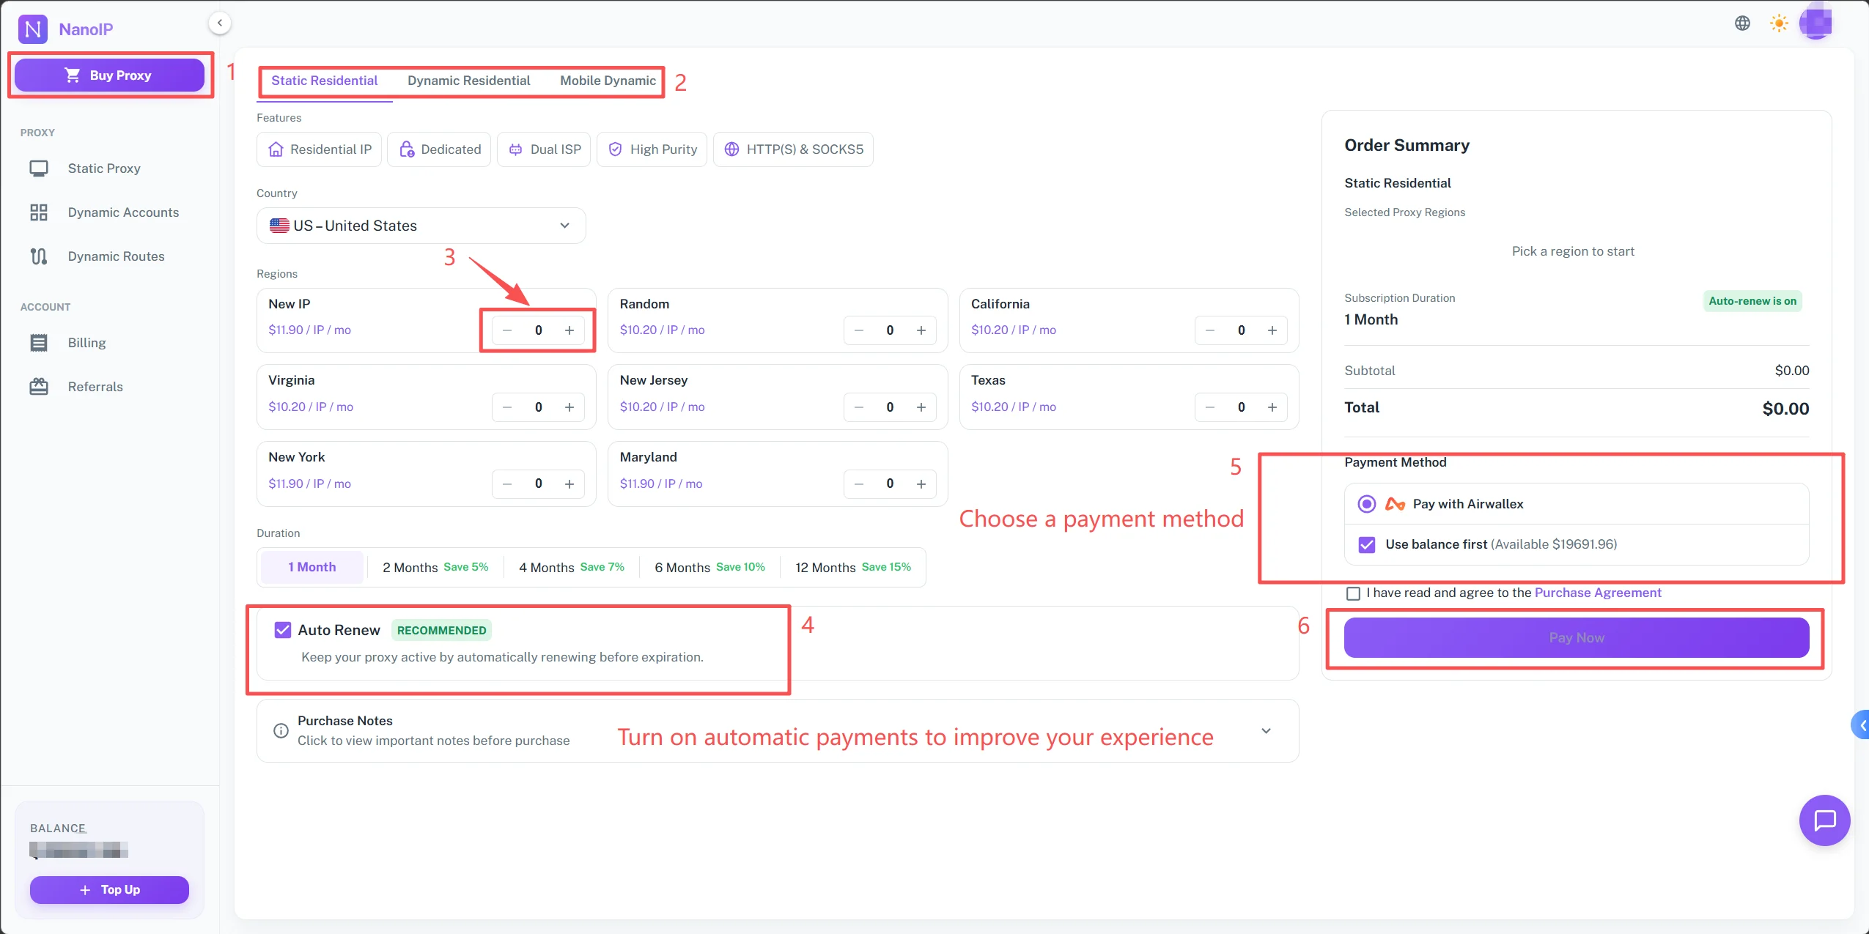Collapse the sidebar with the chevron button
1869x934 pixels.
point(220,23)
